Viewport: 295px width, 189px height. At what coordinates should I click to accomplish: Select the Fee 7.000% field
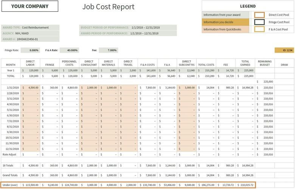click(109, 50)
